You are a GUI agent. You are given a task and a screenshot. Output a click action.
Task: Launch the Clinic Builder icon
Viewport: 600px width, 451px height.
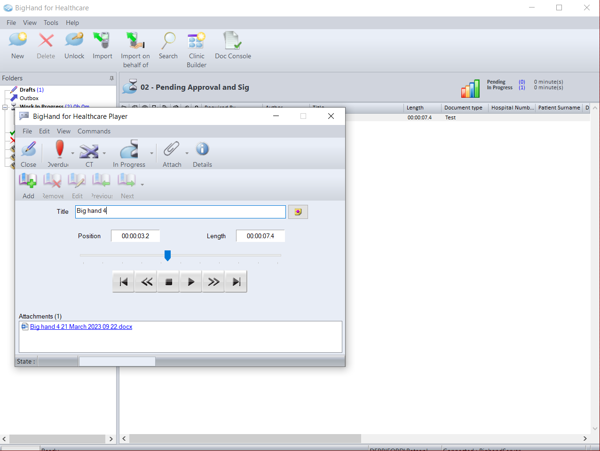[x=197, y=40]
